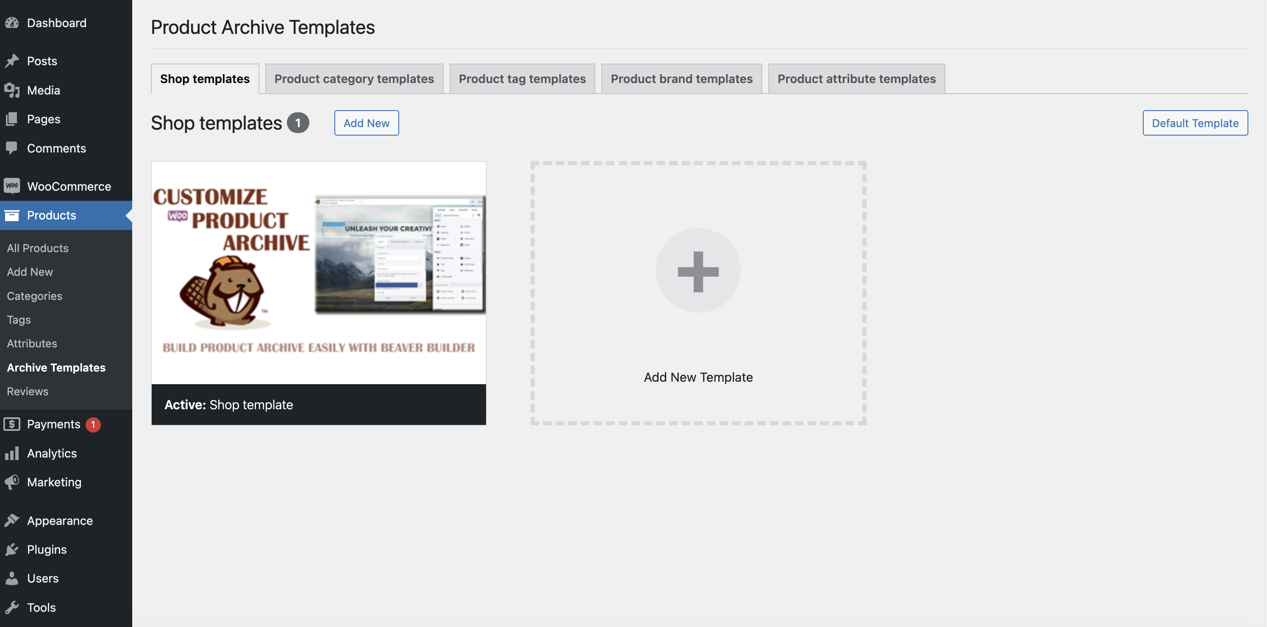Click the Plugins plug icon

[12, 549]
